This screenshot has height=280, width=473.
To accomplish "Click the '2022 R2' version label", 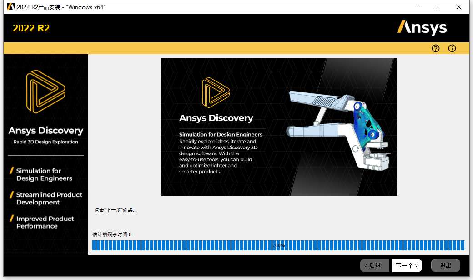I will click(x=31, y=28).
